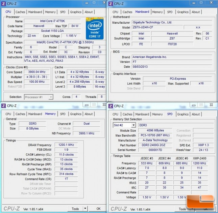Minimize the top-left CPU window
This screenshot has height=213, width=218.
87,3
